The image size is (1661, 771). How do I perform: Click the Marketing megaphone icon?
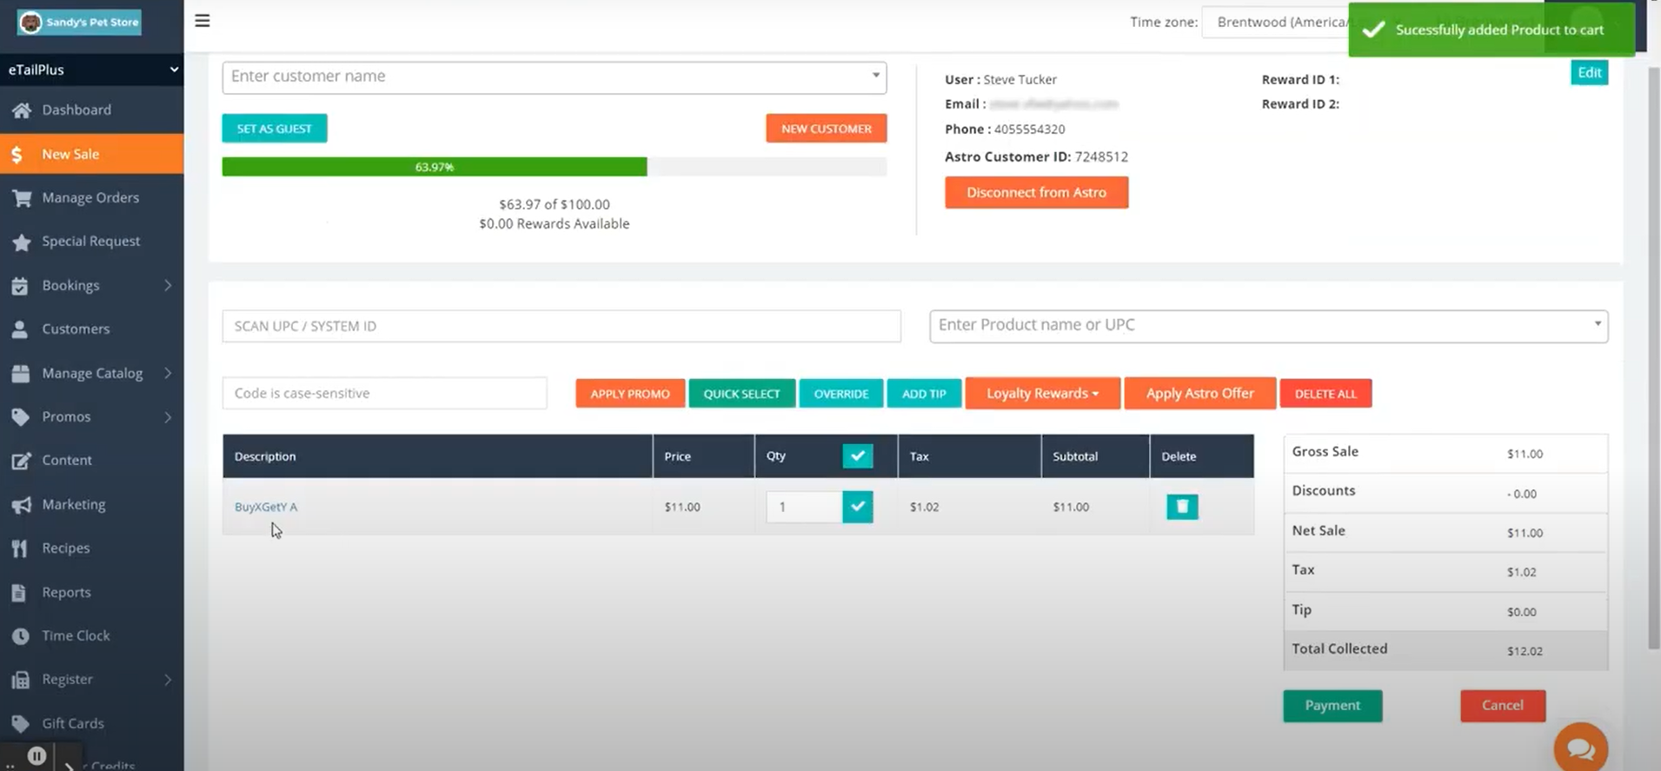pyautogui.click(x=22, y=505)
